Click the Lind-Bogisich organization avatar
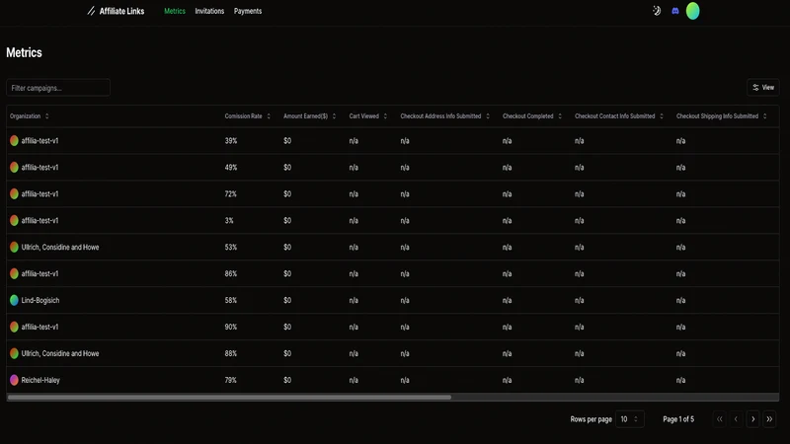The width and height of the screenshot is (790, 444). 14,301
